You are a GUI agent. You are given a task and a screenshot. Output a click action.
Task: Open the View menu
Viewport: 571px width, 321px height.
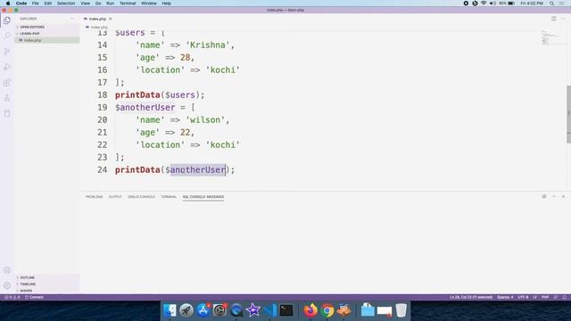click(x=86, y=4)
